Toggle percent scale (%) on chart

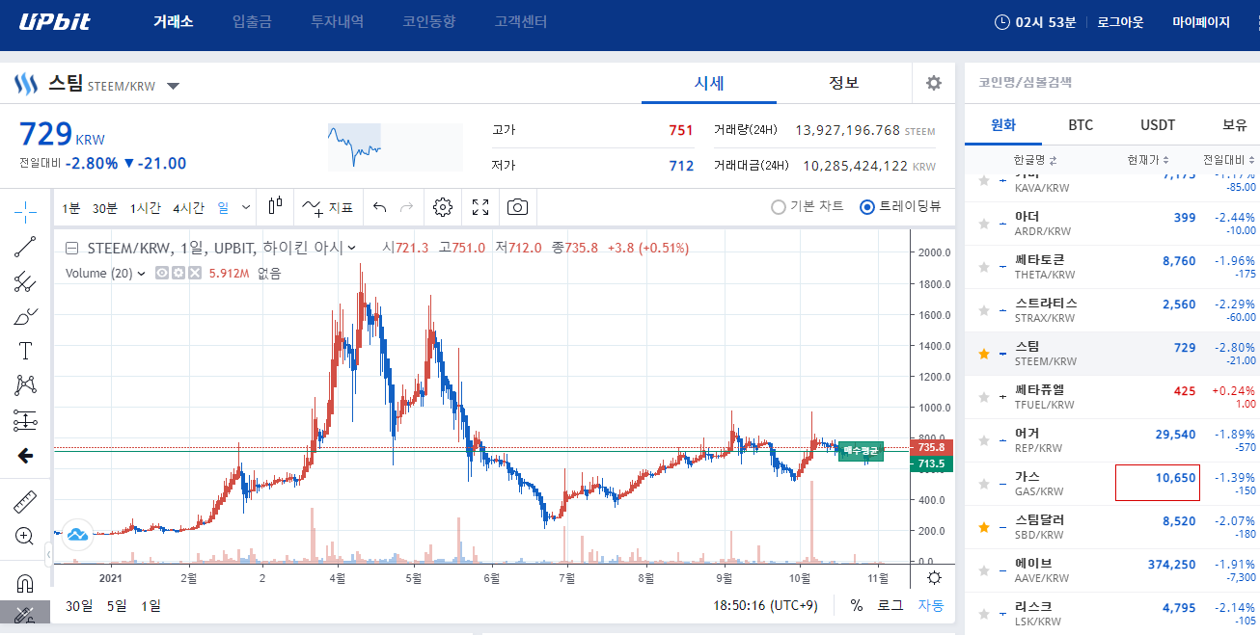857,605
